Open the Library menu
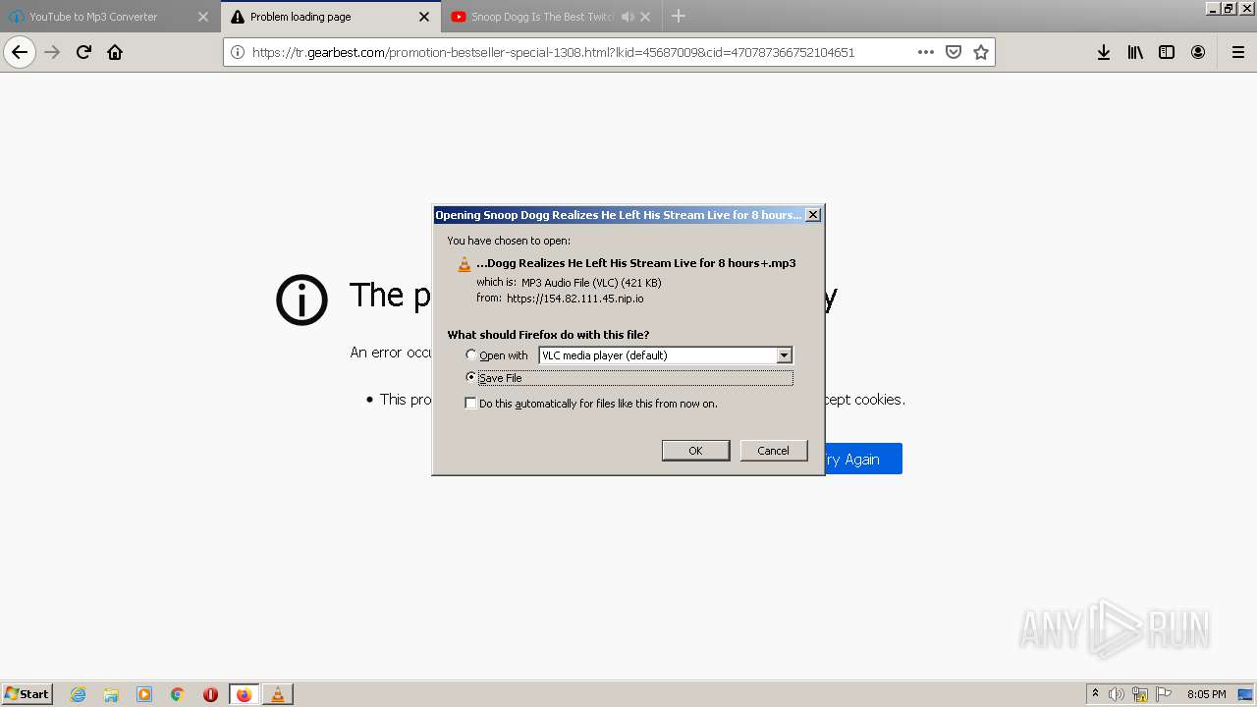Viewport: 1257px width, 707px height. [1135, 52]
